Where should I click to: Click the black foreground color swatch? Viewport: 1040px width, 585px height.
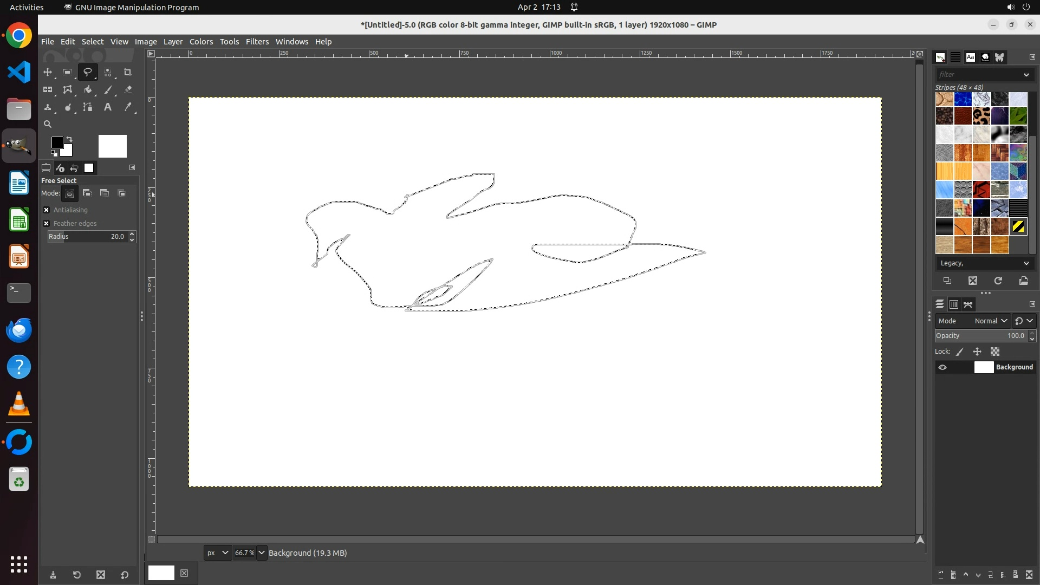[57, 142]
